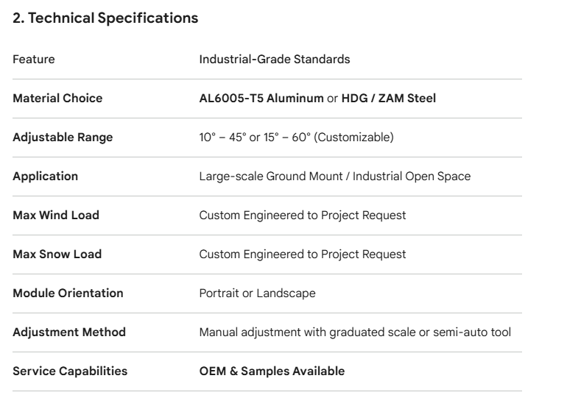Click the custom engineered value for wind load
The image size is (567, 395).
pyautogui.click(x=303, y=215)
